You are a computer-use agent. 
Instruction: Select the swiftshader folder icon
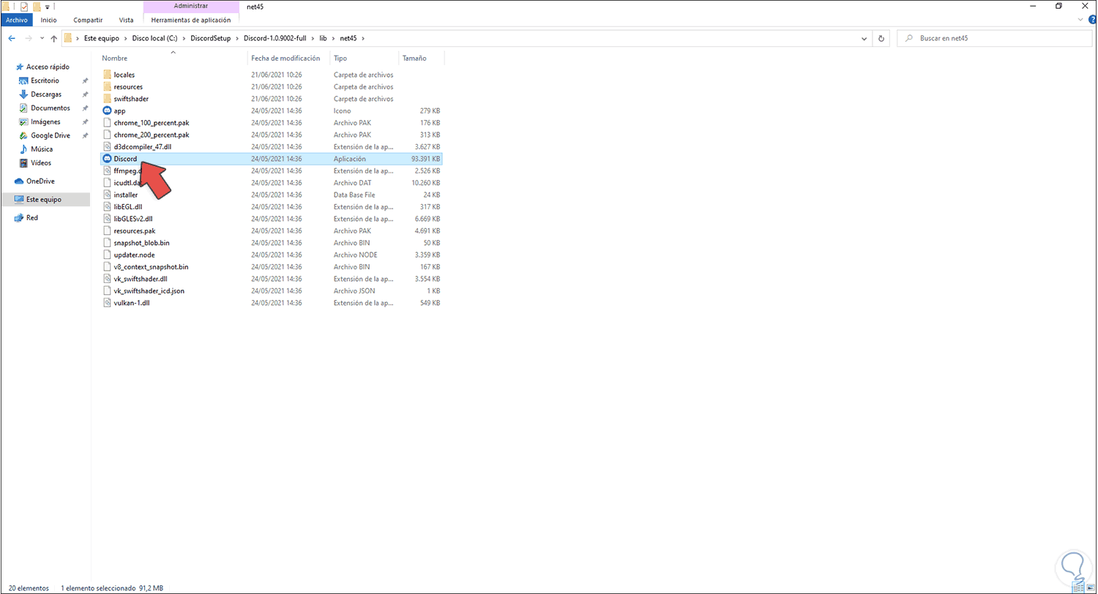coord(108,99)
